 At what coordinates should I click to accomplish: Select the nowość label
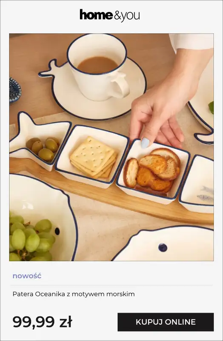(x=27, y=276)
